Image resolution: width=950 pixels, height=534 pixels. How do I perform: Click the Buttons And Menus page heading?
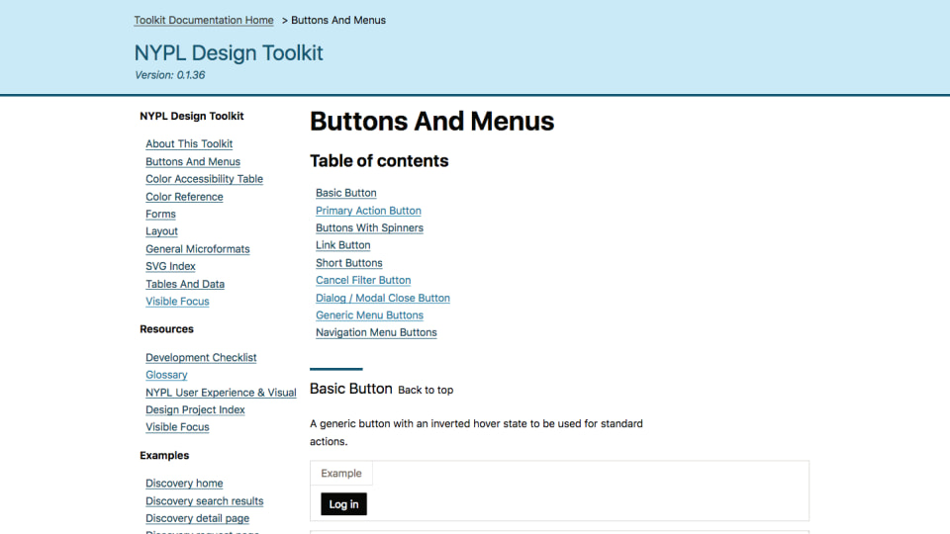(x=432, y=121)
